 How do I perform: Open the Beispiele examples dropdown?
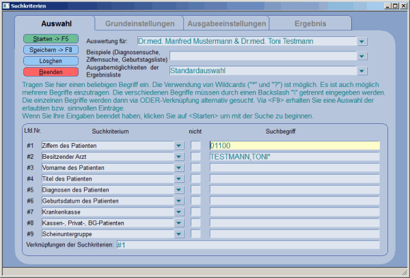point(361,56)
